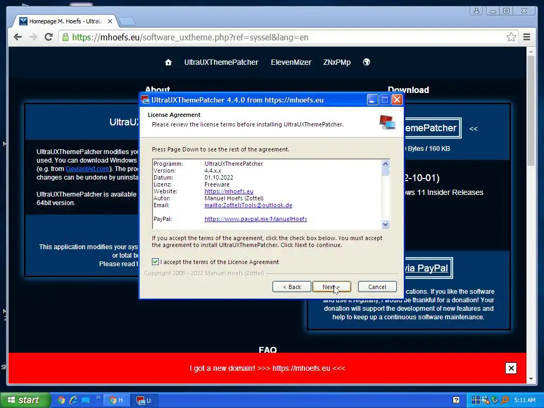Open the Chrome hamburger menu
The image size is (544, 408).
[526, 37]
